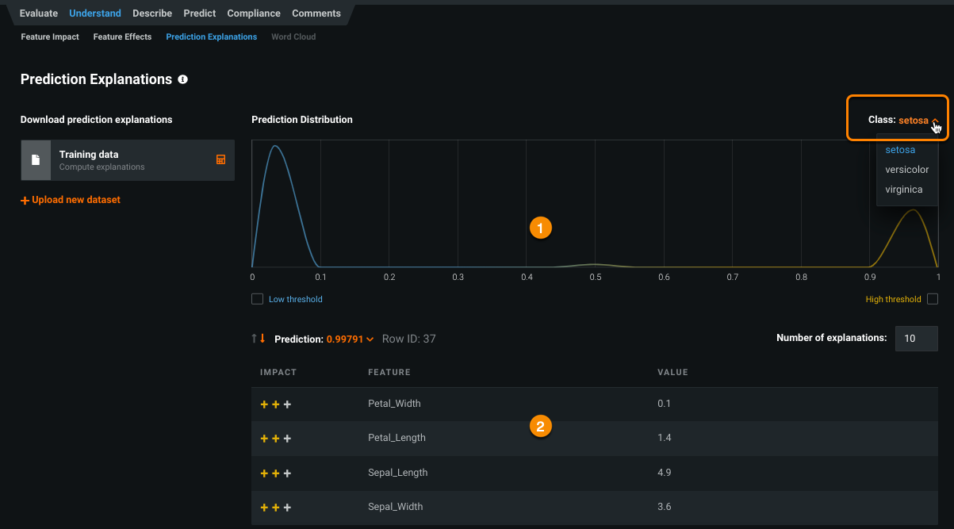Click the calculator icon to compute explanations
954x529 pixels.
tap(221, 159)
